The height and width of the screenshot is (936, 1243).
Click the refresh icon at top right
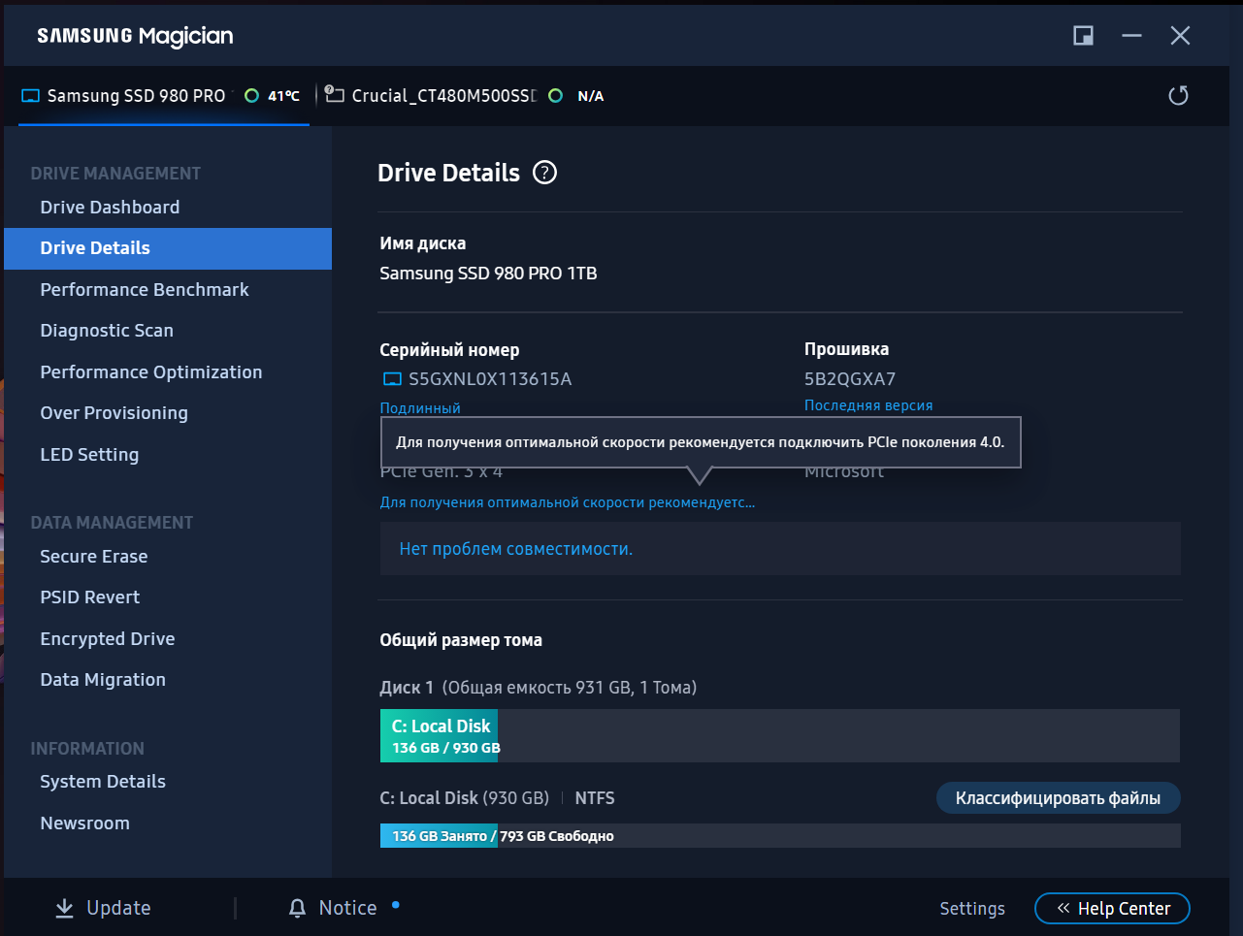[1178, 95]
